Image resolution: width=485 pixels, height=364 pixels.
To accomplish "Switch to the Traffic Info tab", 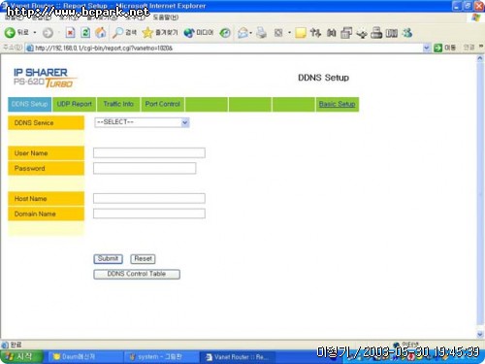I will (x=118, y=104).
